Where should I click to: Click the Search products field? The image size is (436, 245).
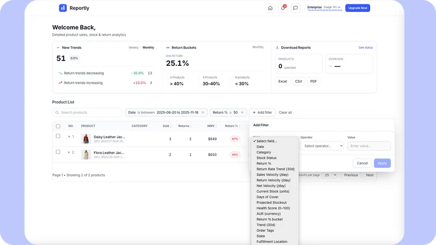coord(87,113)
